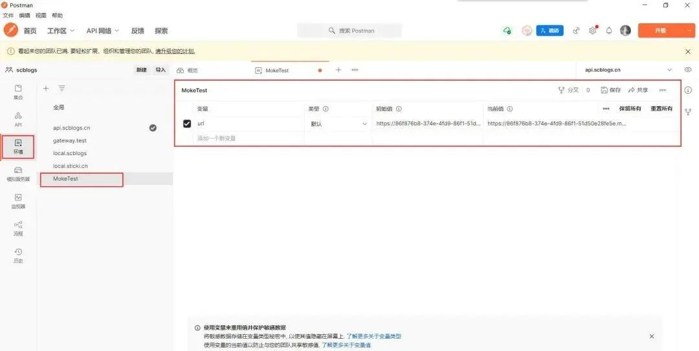The height and width of the screenshot is (351, 699).
Task: Toggle the url variable checkbox
Action: coord(187,124)
